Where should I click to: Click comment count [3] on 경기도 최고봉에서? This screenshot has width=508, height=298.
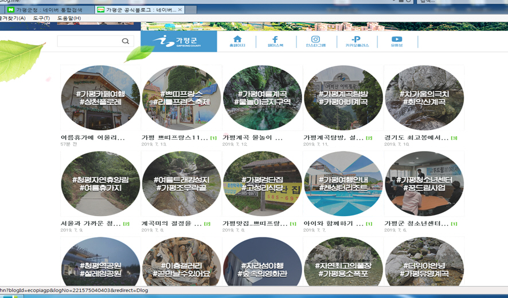(454, 138)
